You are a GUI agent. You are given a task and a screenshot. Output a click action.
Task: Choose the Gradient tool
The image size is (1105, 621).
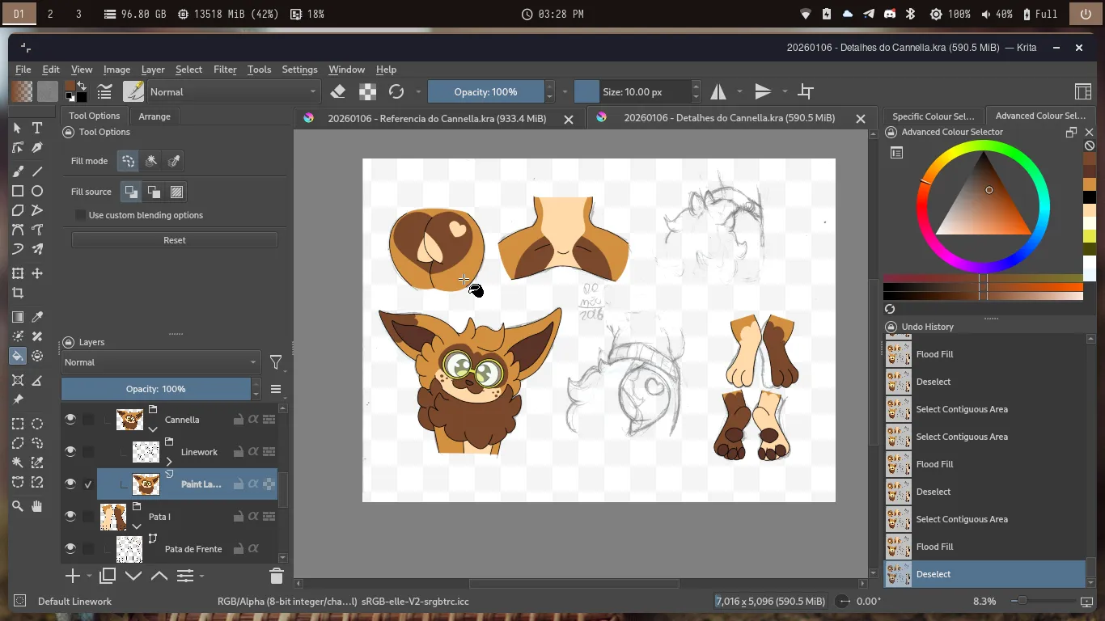18,317
